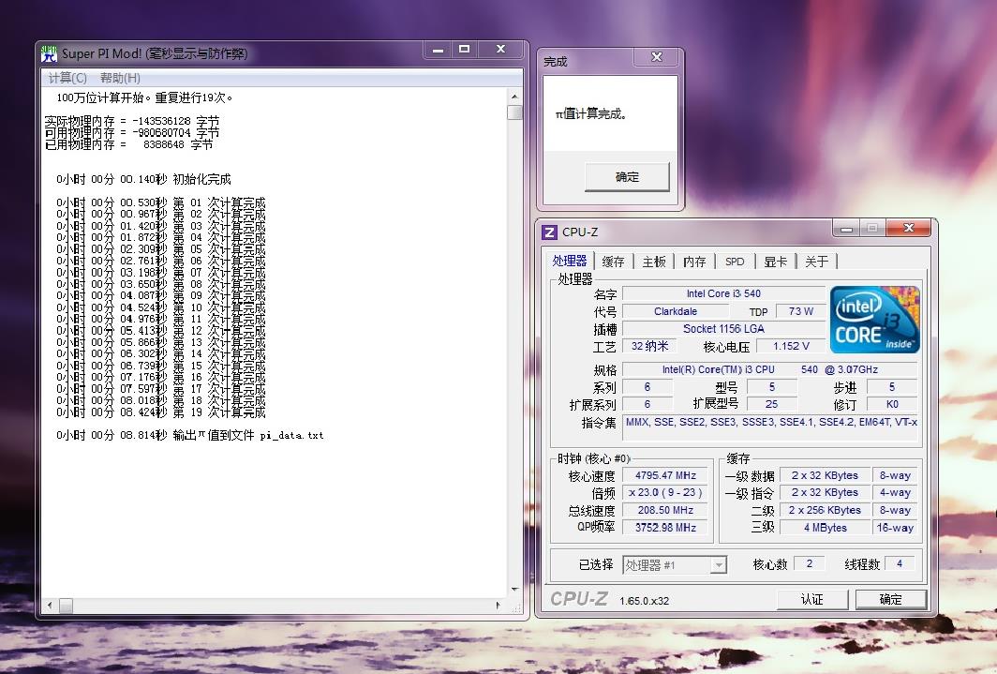
Task: Click the 认证 button in CPU-Z
Action: (x=812, y=600)
